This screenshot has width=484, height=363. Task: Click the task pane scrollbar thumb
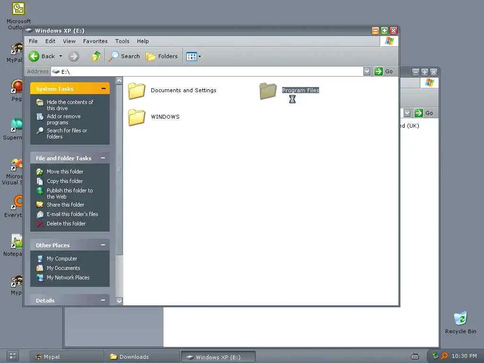(119, 169)
